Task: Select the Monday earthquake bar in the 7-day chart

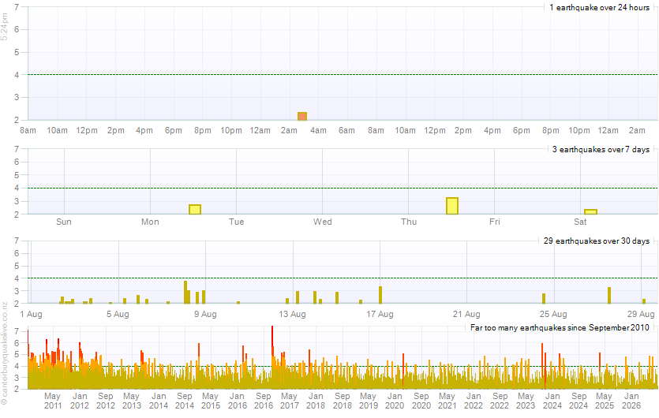Action: point(195,209)
